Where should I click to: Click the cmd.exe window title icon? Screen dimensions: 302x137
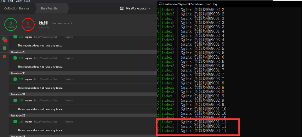point(161,4)
